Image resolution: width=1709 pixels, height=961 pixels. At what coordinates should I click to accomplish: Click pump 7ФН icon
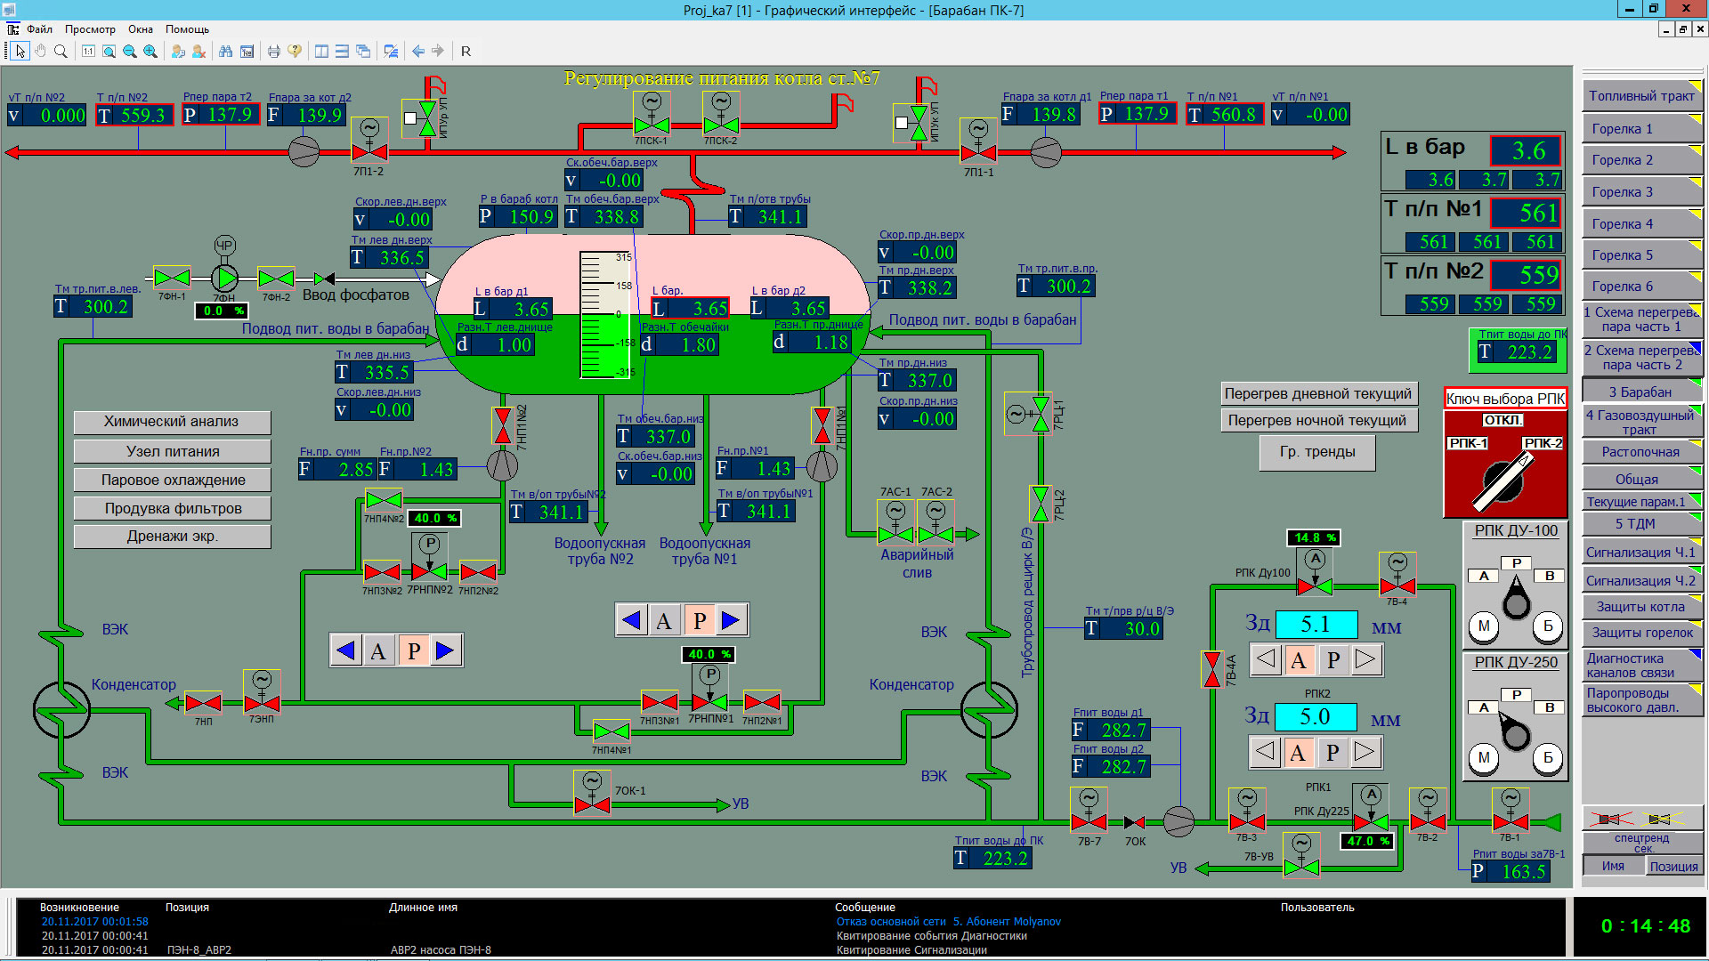click(x=225, y=279)
